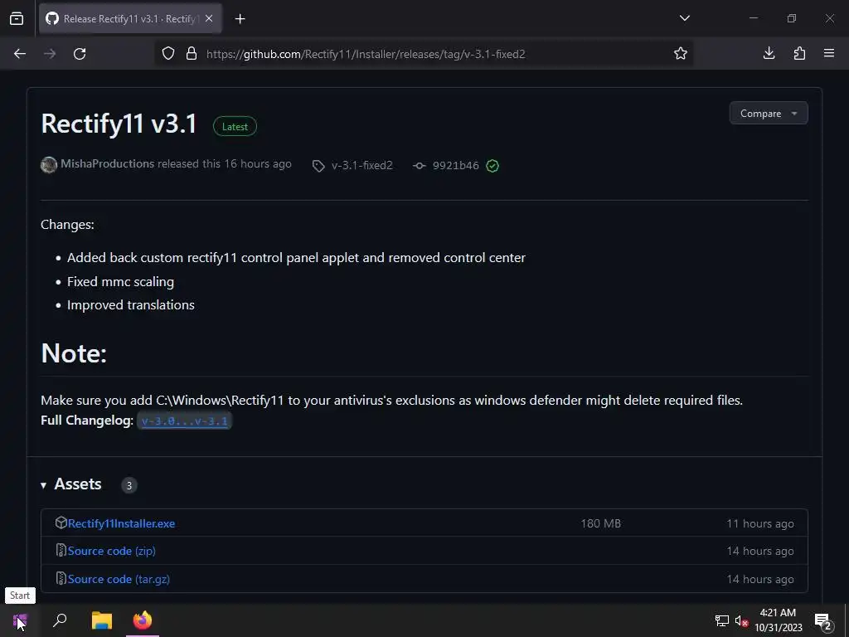Click the package icon beside Rectify11Installer.exe
The image size is (849, 637).
click(x=61, y=523)
